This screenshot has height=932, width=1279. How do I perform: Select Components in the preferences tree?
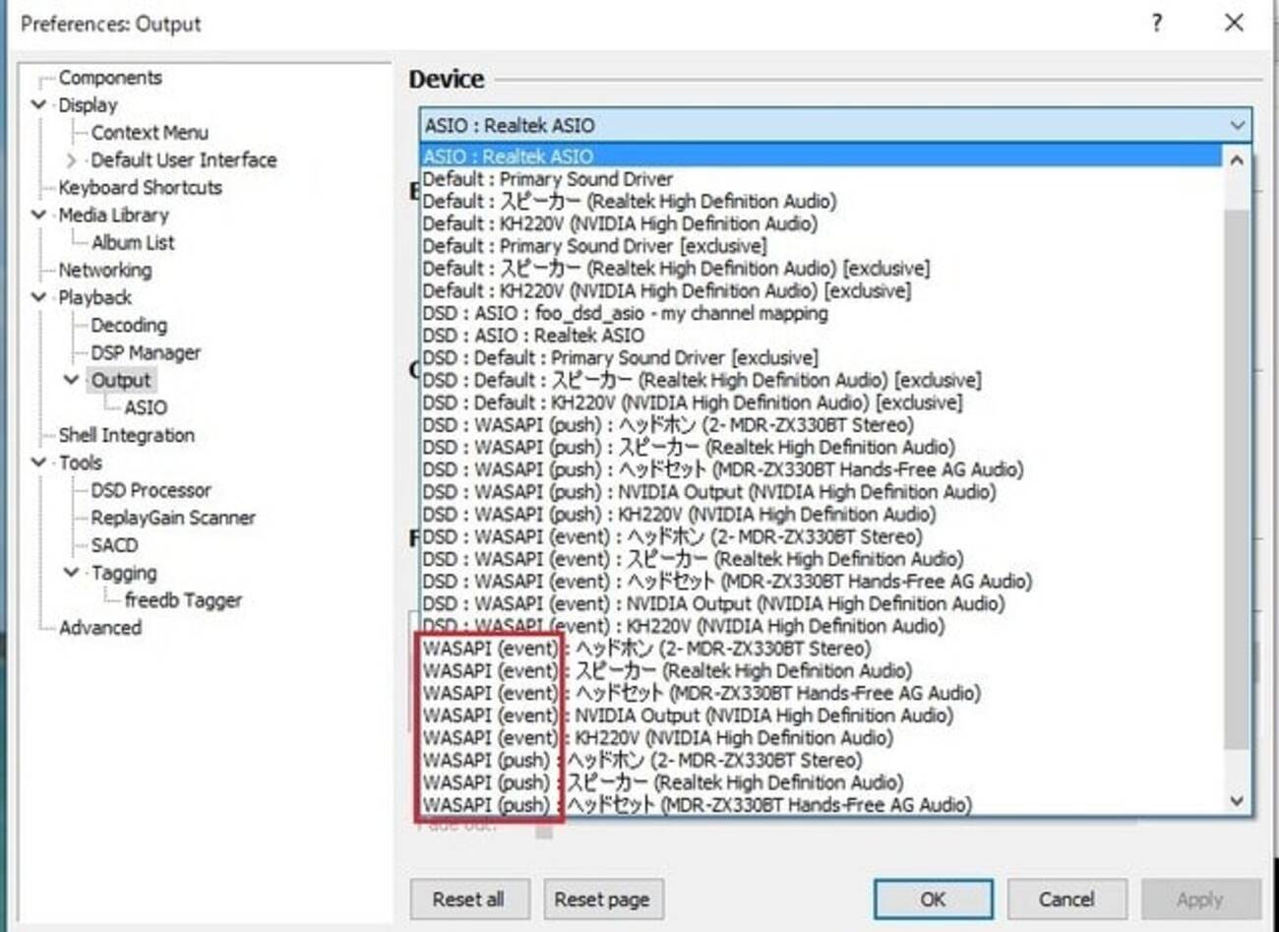coord(110,78)
